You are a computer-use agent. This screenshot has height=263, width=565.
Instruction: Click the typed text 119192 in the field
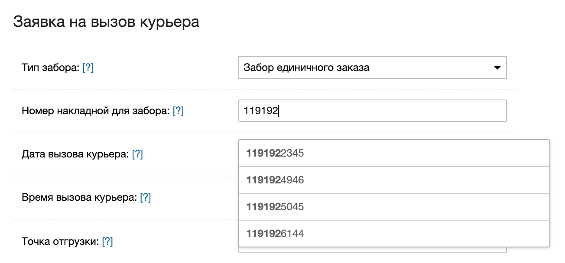pos(261,111)
